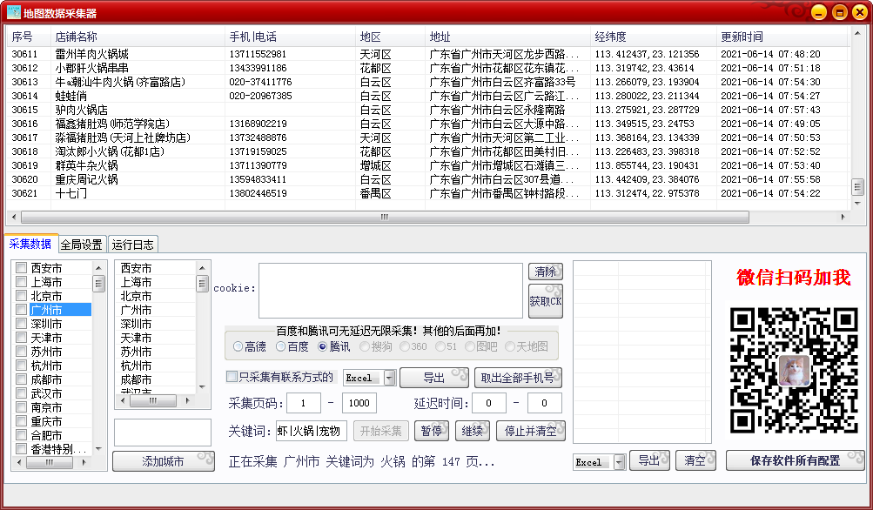Screen dimensions: 873x510
Task: Select the 高德 map source radio
Action: click(238, 346)
